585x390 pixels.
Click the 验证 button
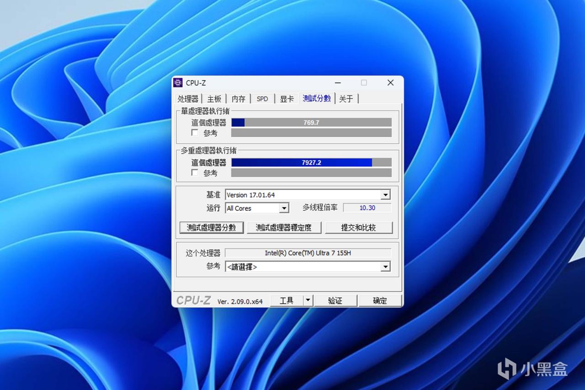(x=335, y=300)
